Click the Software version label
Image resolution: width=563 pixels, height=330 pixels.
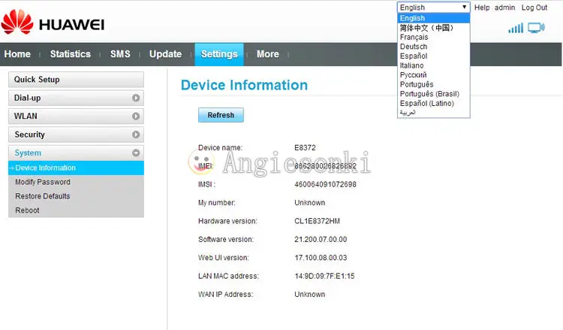pos(226,239)
